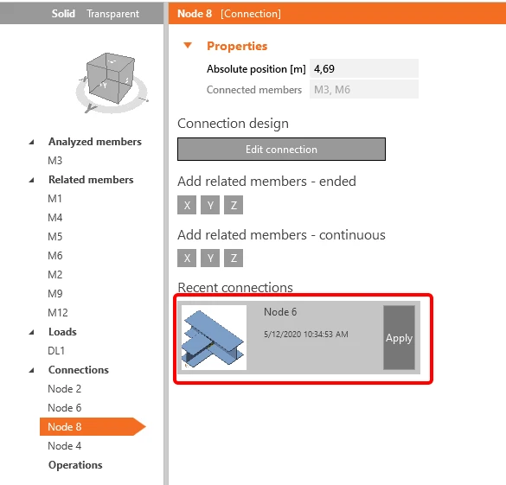The height and width of the screenshot is (485, 506).
Task: Click the Node 6 connection preview thumbnail
Action: coord(214,338)
